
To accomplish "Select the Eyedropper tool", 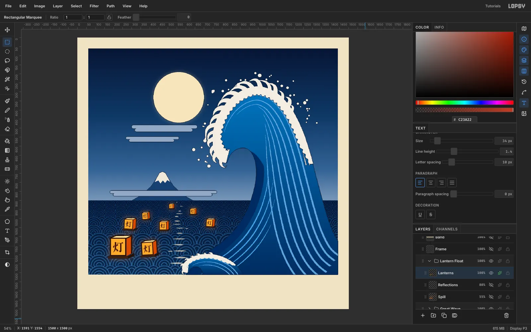I will click(7, 209).
